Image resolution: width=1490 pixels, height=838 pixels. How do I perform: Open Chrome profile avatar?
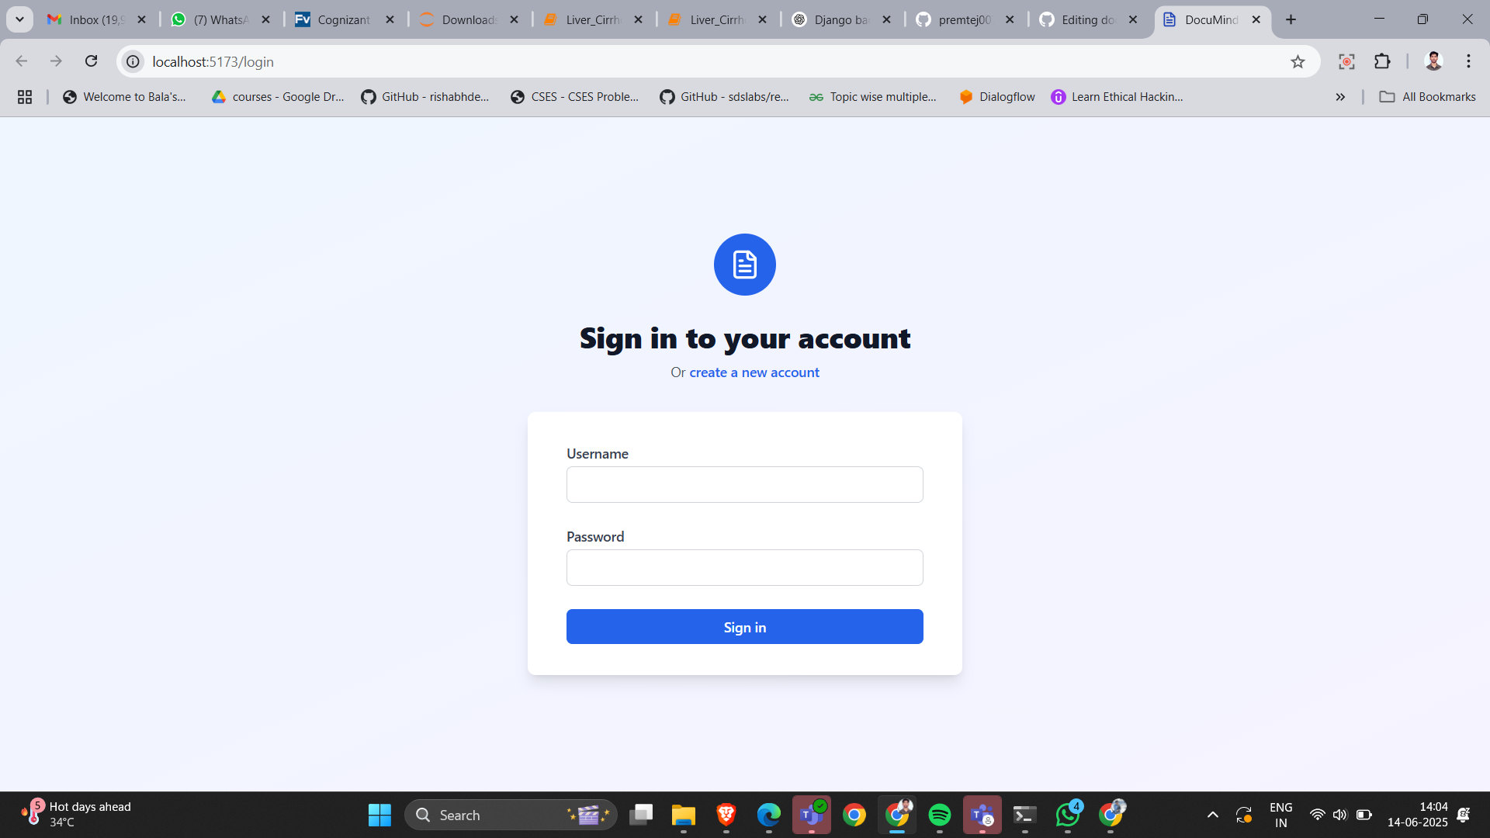[x=1433, y=61]
